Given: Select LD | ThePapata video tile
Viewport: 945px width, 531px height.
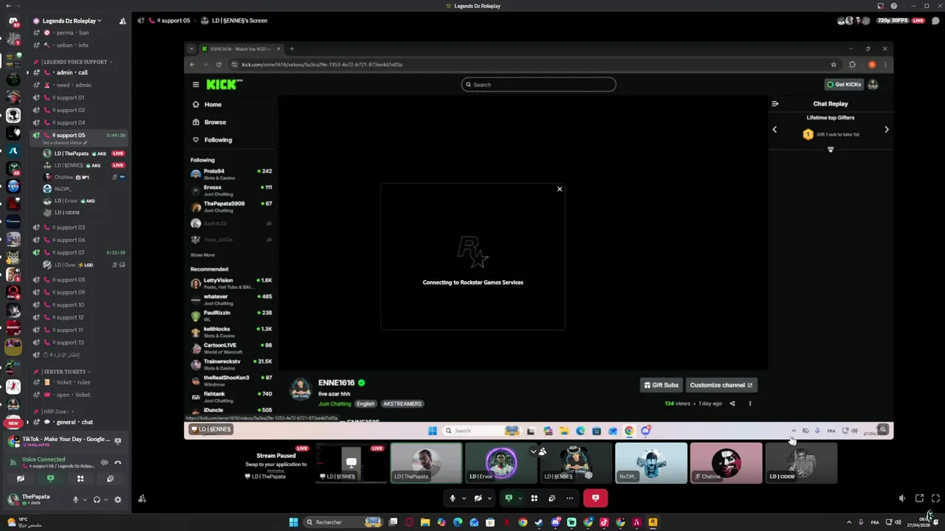Looking at the screenshot, I should (x=426, y=463).
